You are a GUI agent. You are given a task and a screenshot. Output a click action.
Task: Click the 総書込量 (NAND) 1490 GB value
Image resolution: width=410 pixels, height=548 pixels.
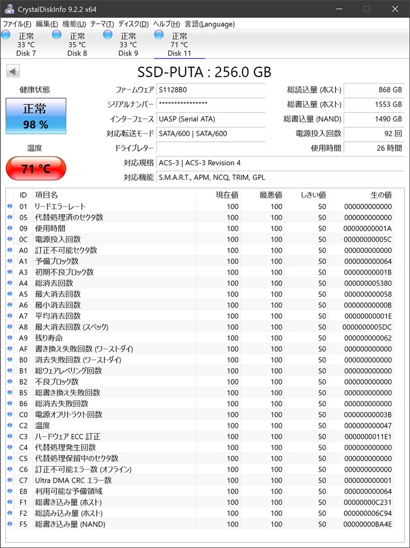tap(374, 119)
